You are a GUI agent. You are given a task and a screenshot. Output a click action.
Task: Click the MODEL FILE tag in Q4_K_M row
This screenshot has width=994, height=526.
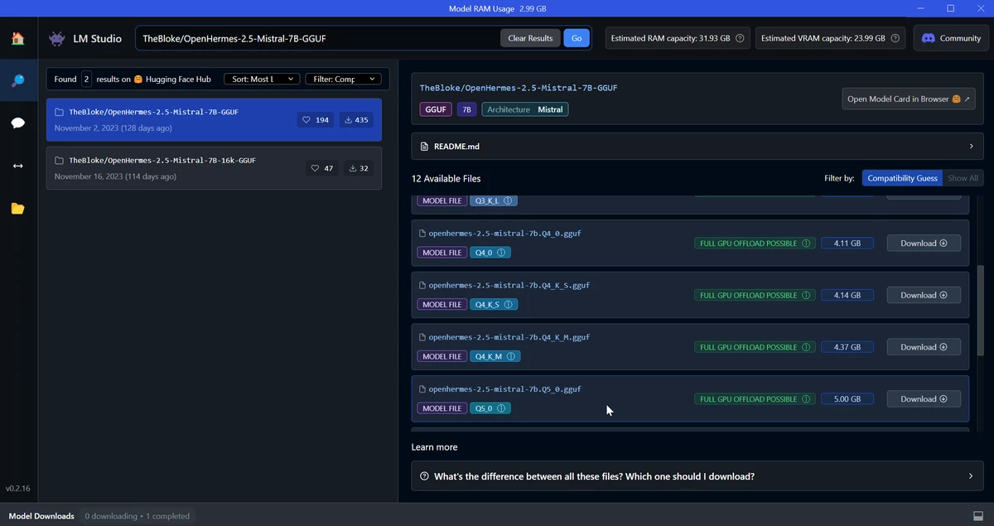[442, 356]
